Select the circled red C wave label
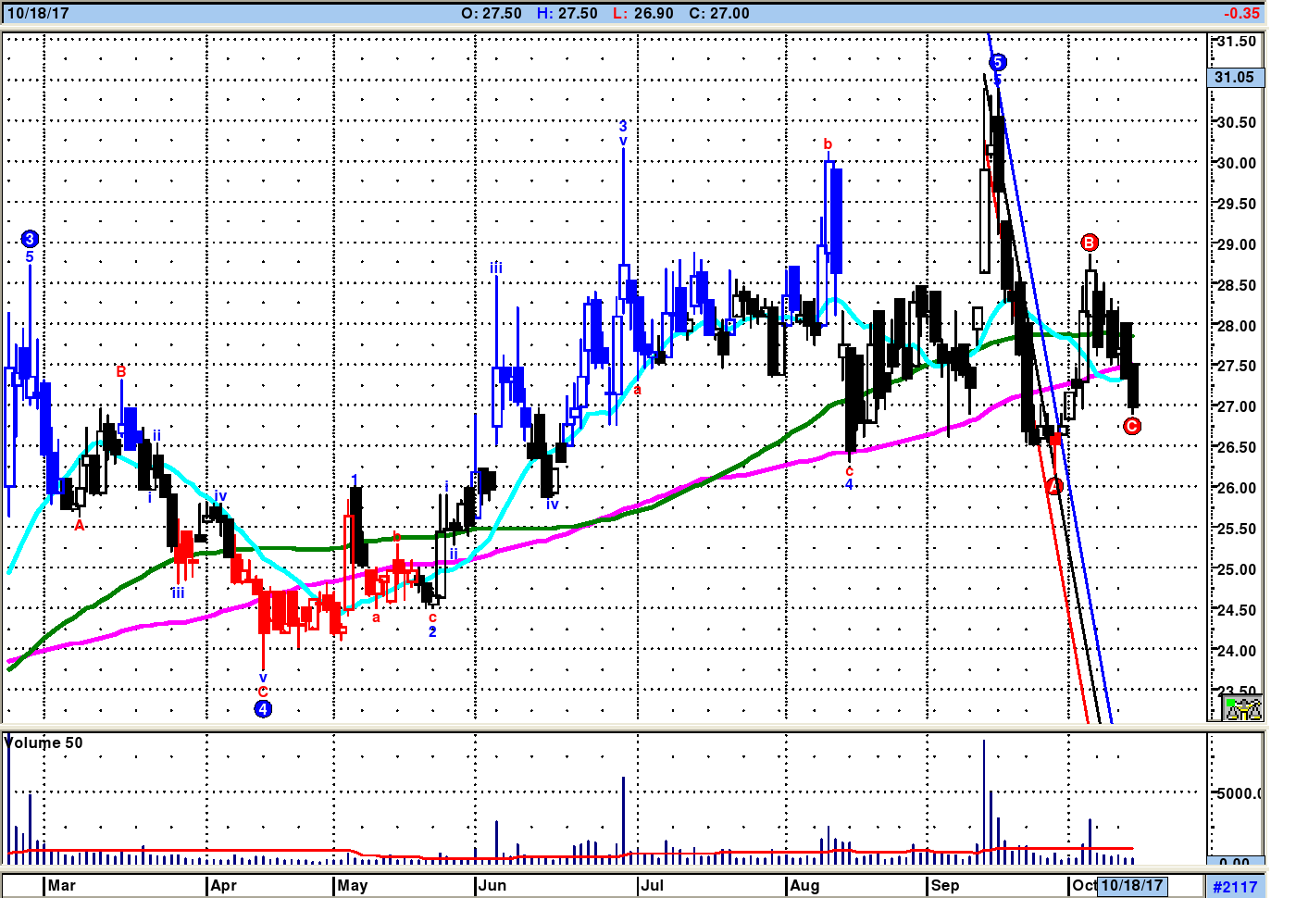This screenshot has height=898, width=1296. click(x=1131, y=426)
